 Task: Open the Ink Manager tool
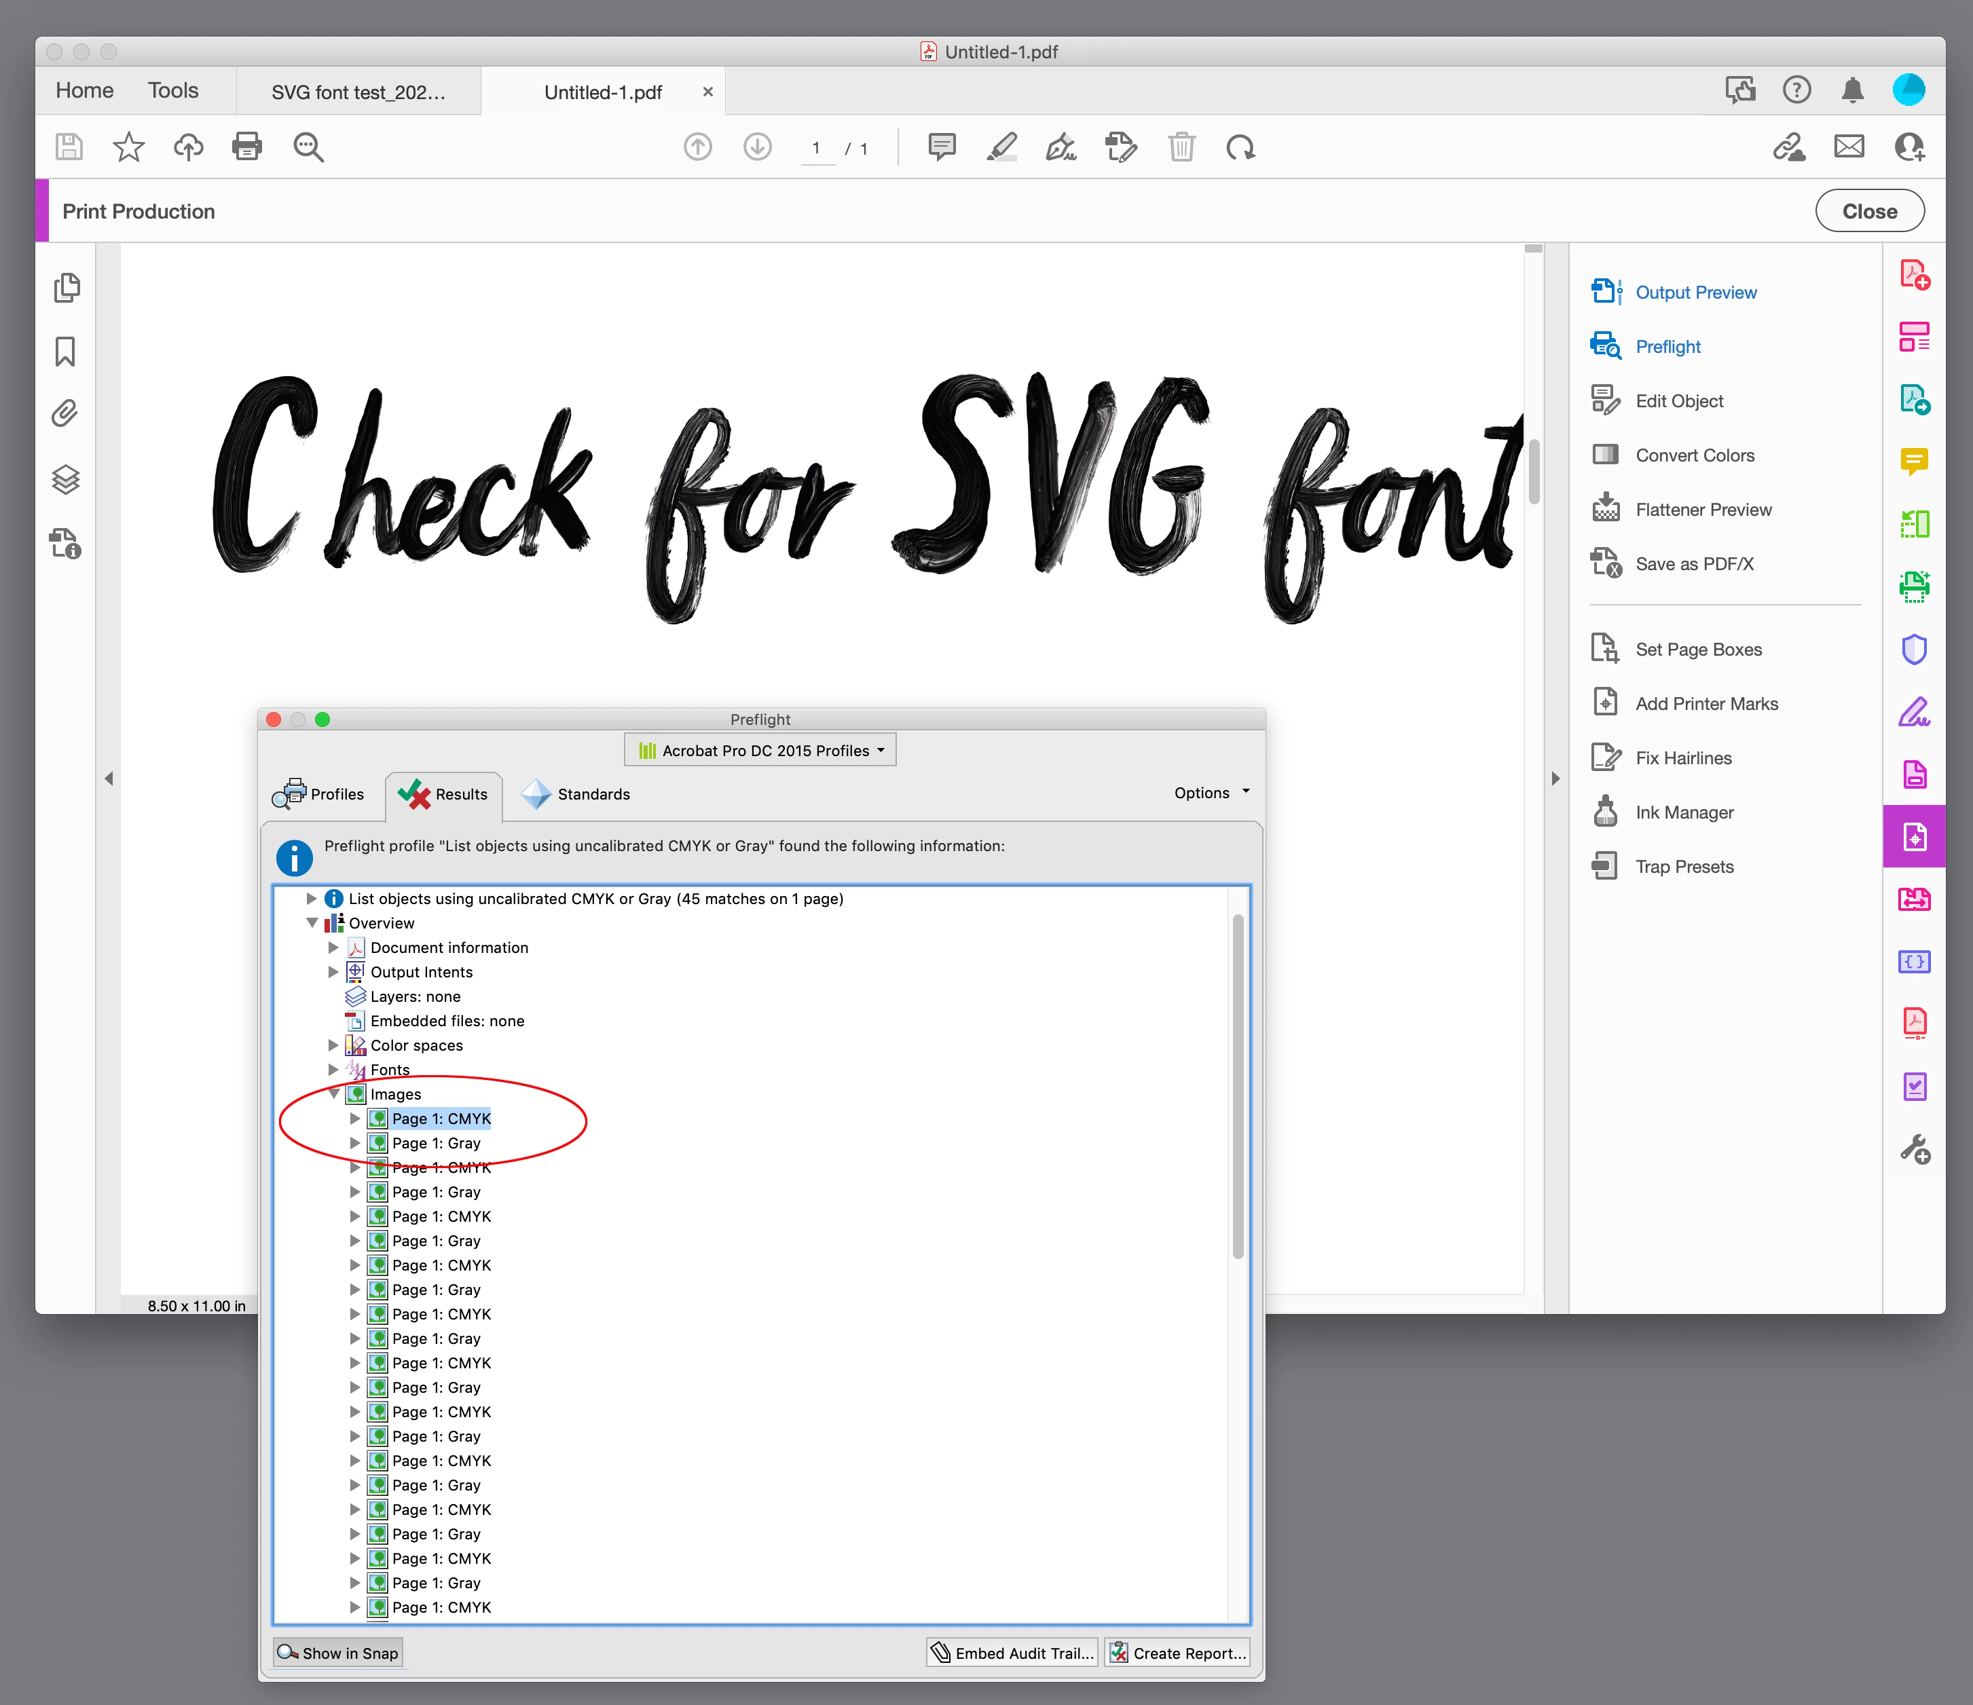pyautogui.click(x=1684, y=812)
